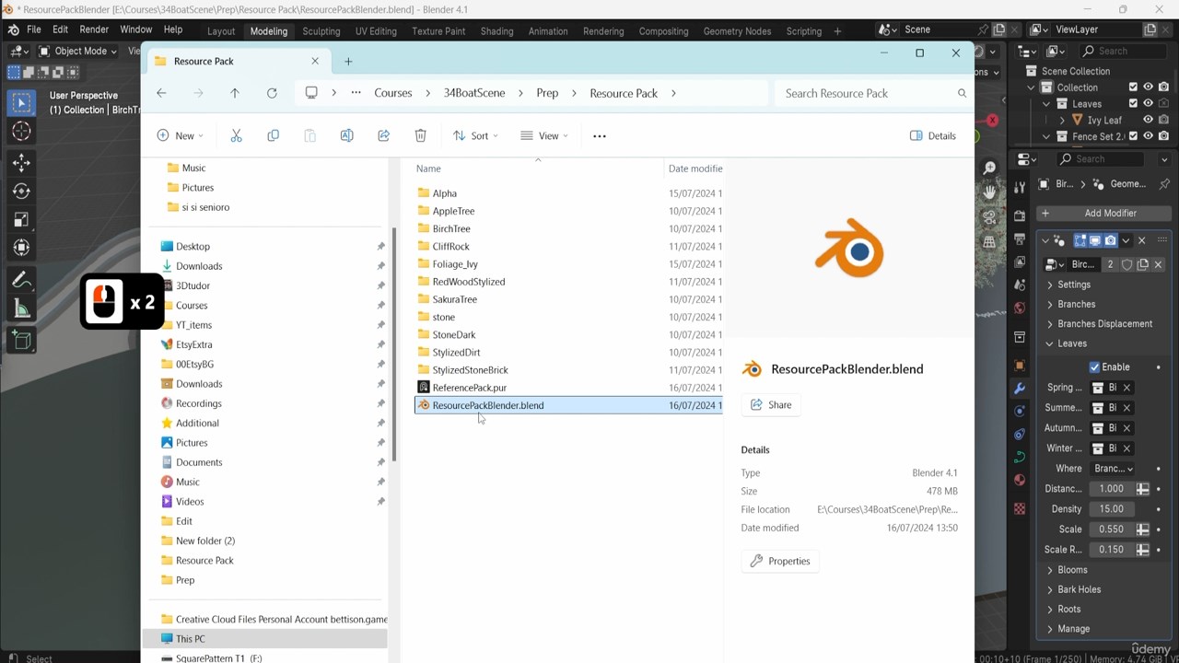
Task: Uncheck the Enable checkbox under Leaves
Action: tap(1095, 366)
